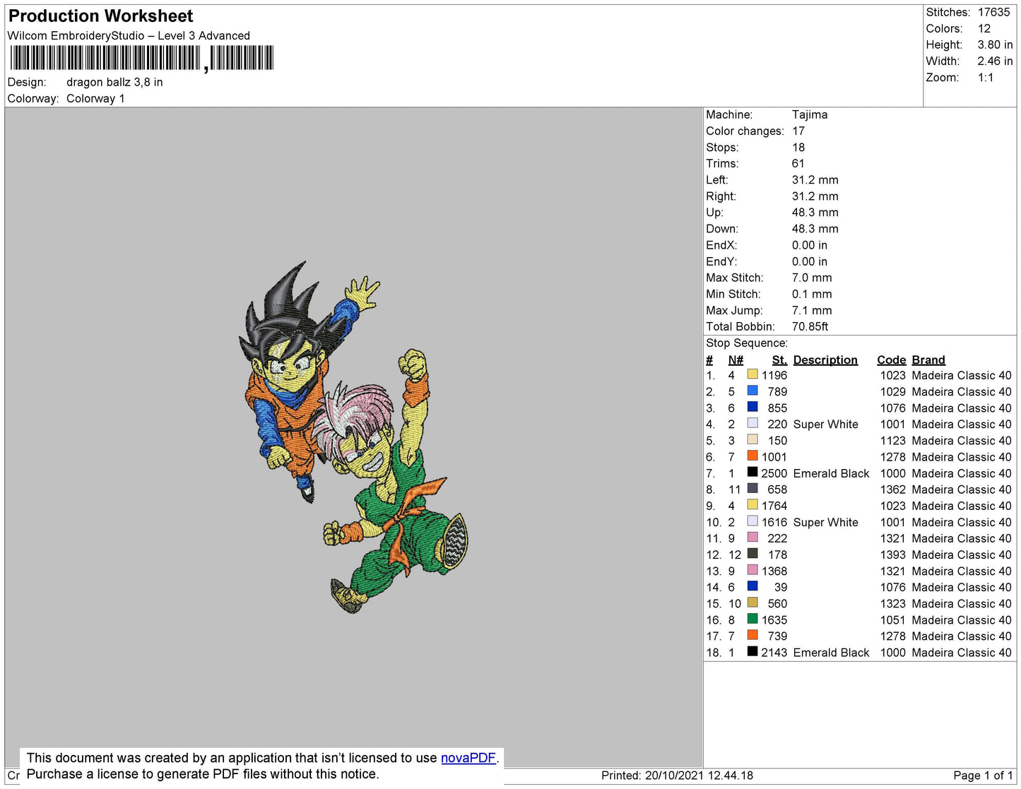Image resolution: width=1021 pixels, height=789 pixels.
Task: Click the Page 1 of 1 footer
Action: pos(983,775)
